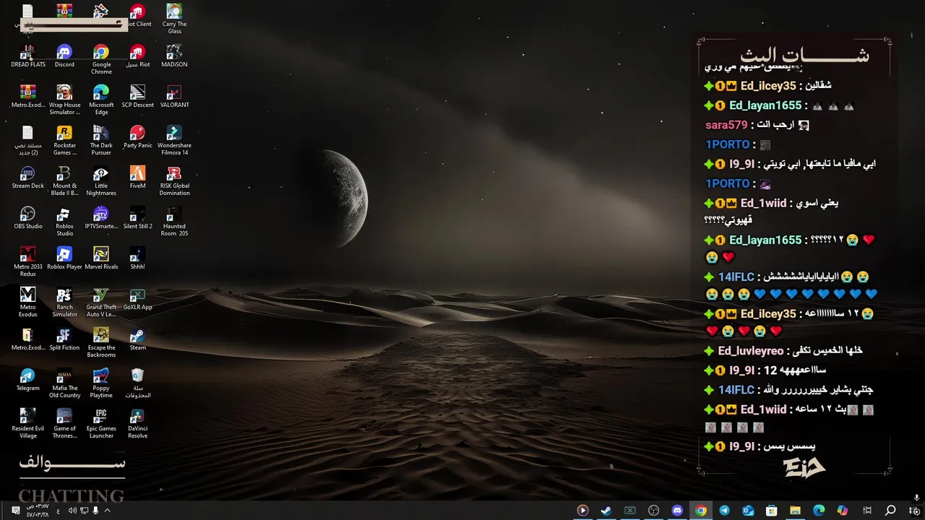Launch Resident Evil Village shortcut

[27, 424]
